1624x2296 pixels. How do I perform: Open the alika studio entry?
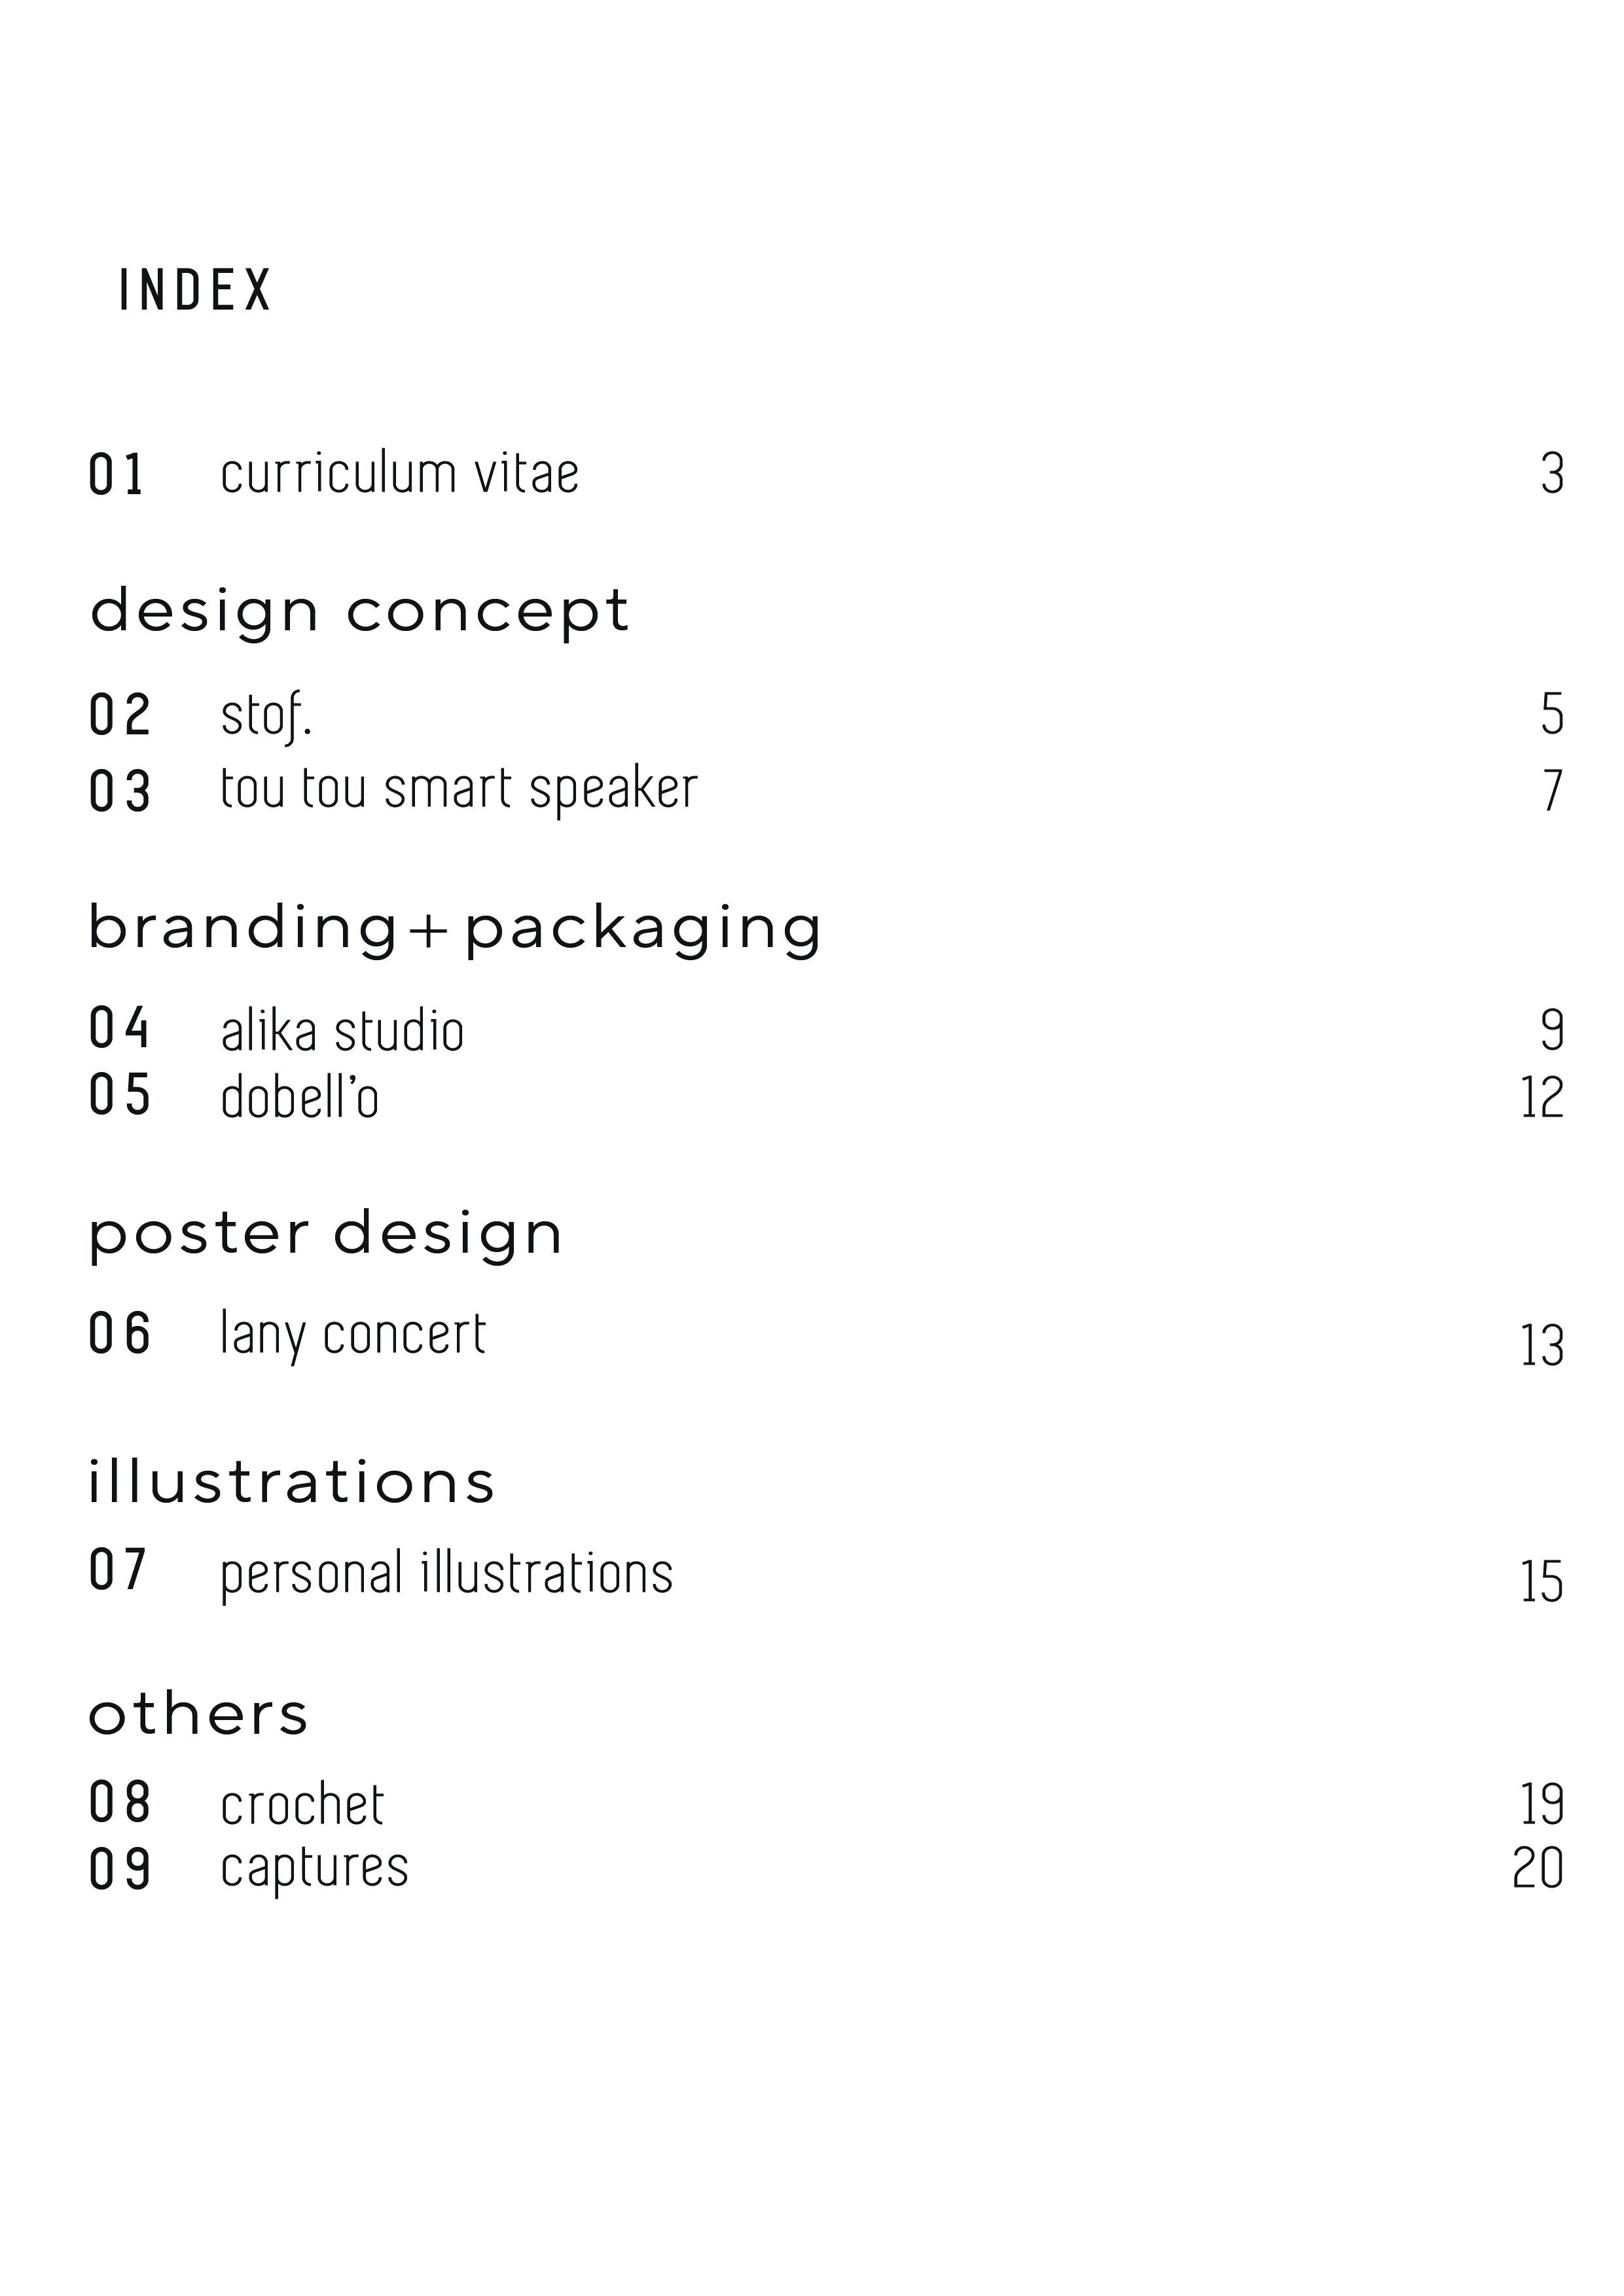click(x=342, y=1031)
